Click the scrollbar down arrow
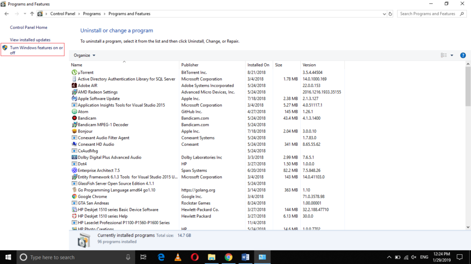This screenshot has width=471, height=264. [x=468, y=227]
